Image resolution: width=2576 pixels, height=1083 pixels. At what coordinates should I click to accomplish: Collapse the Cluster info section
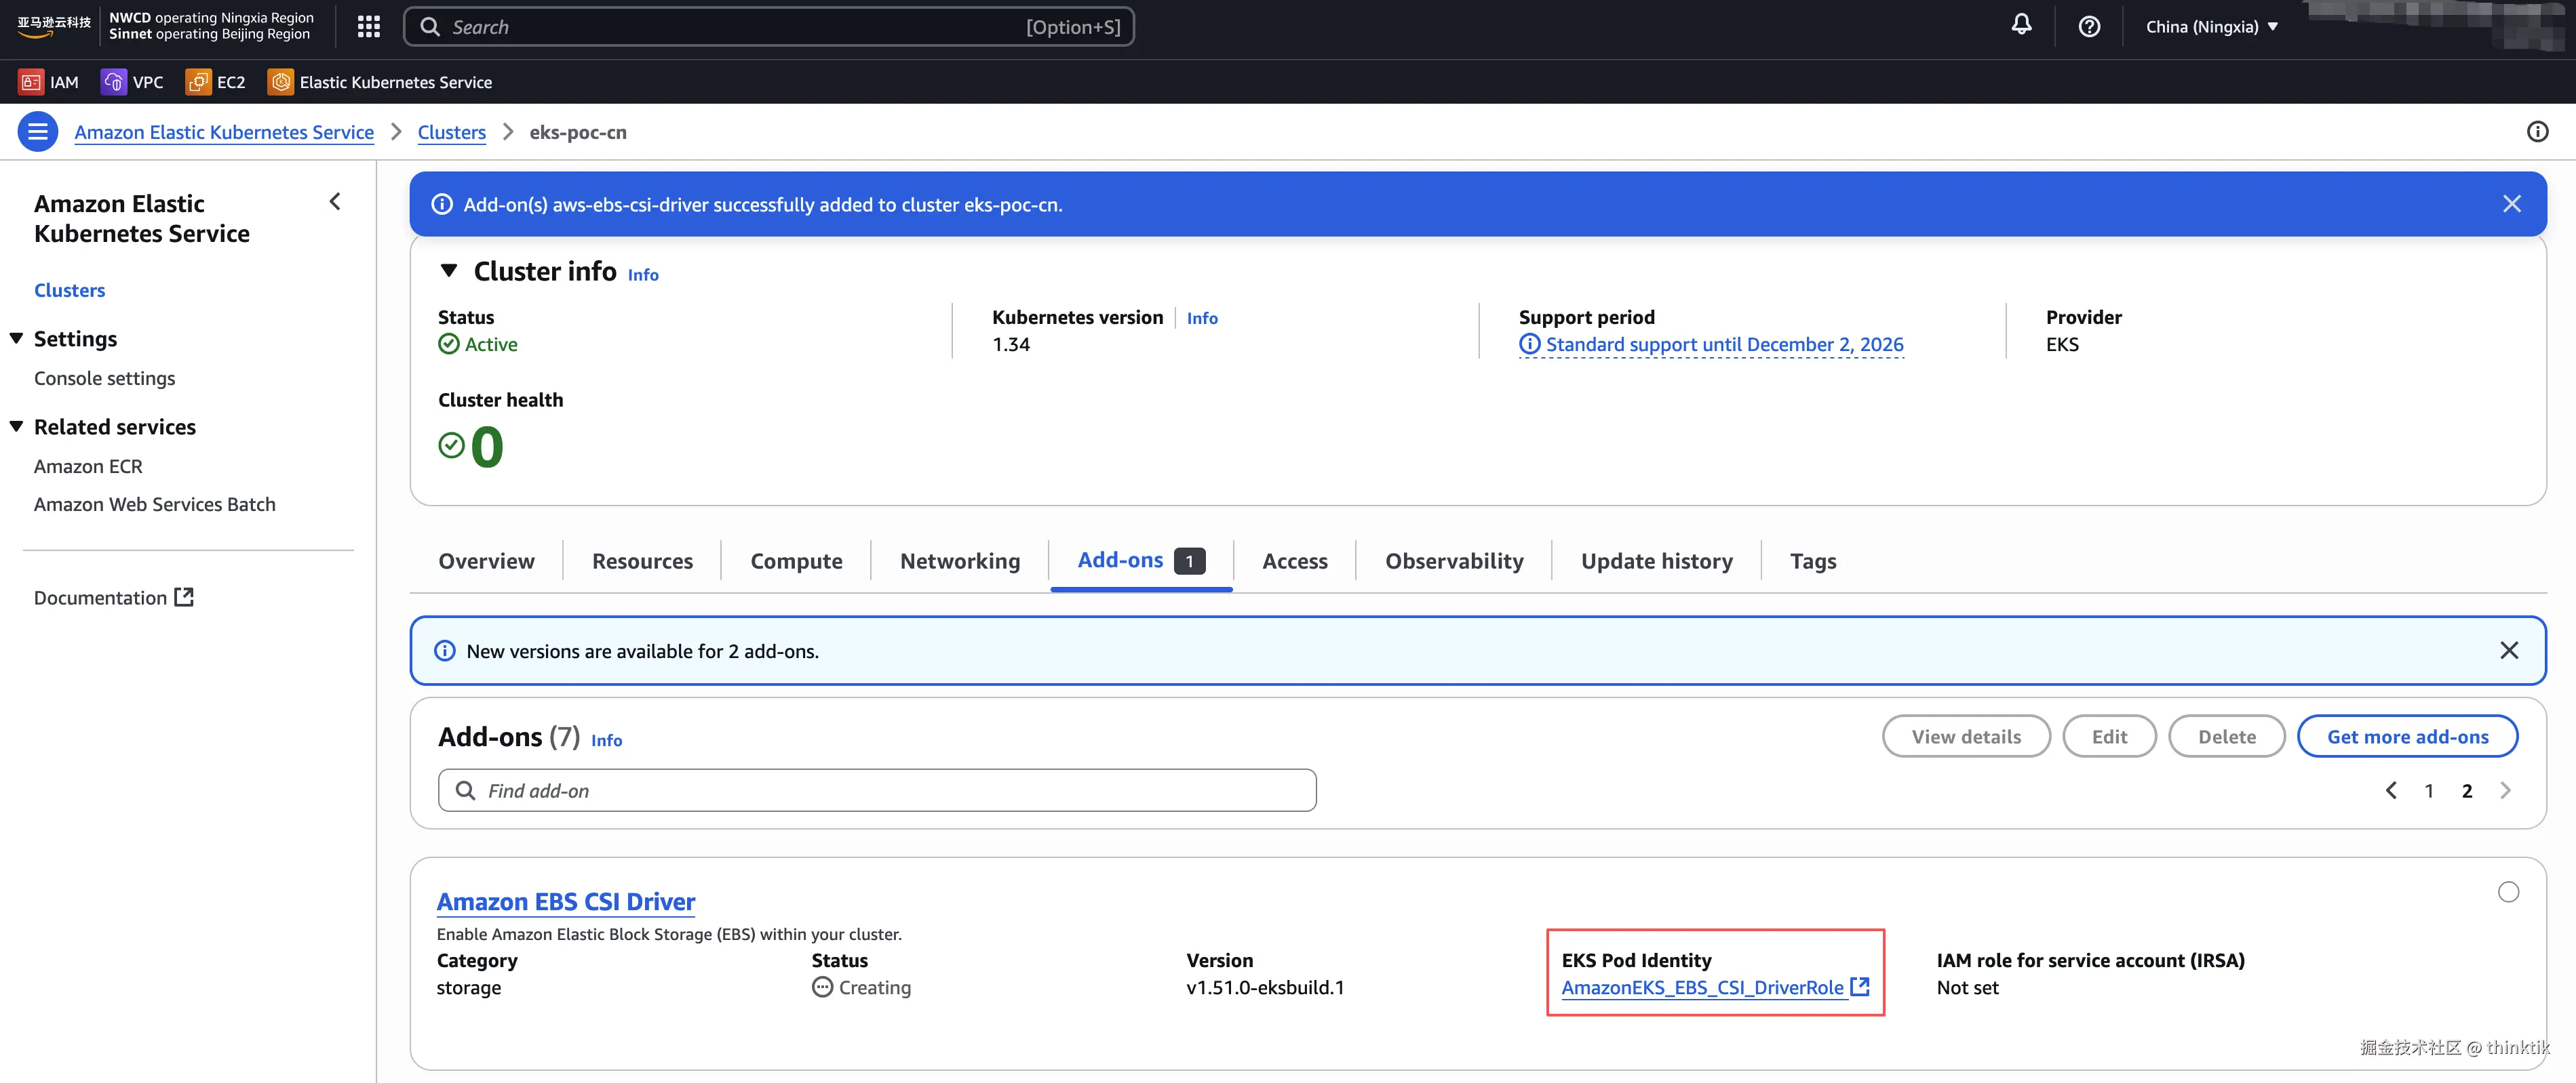pyautogui.click(x=449, y=271)
